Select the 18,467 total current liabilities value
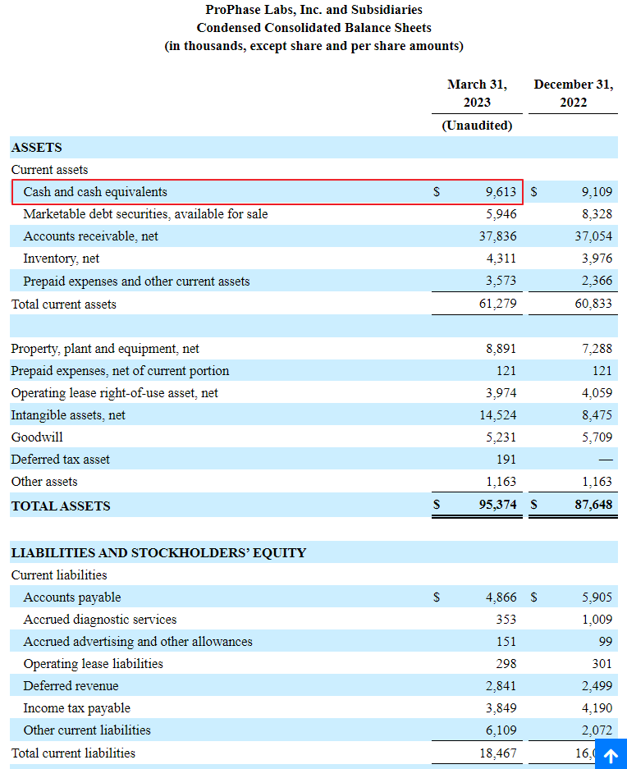The image size is (627, 769). [x=497, y=753]
